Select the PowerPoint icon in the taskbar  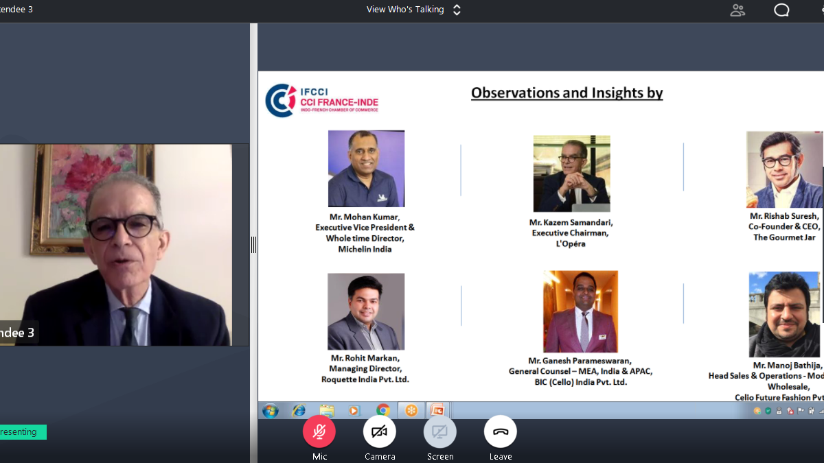pyautogui.click(x=437, y=411)
